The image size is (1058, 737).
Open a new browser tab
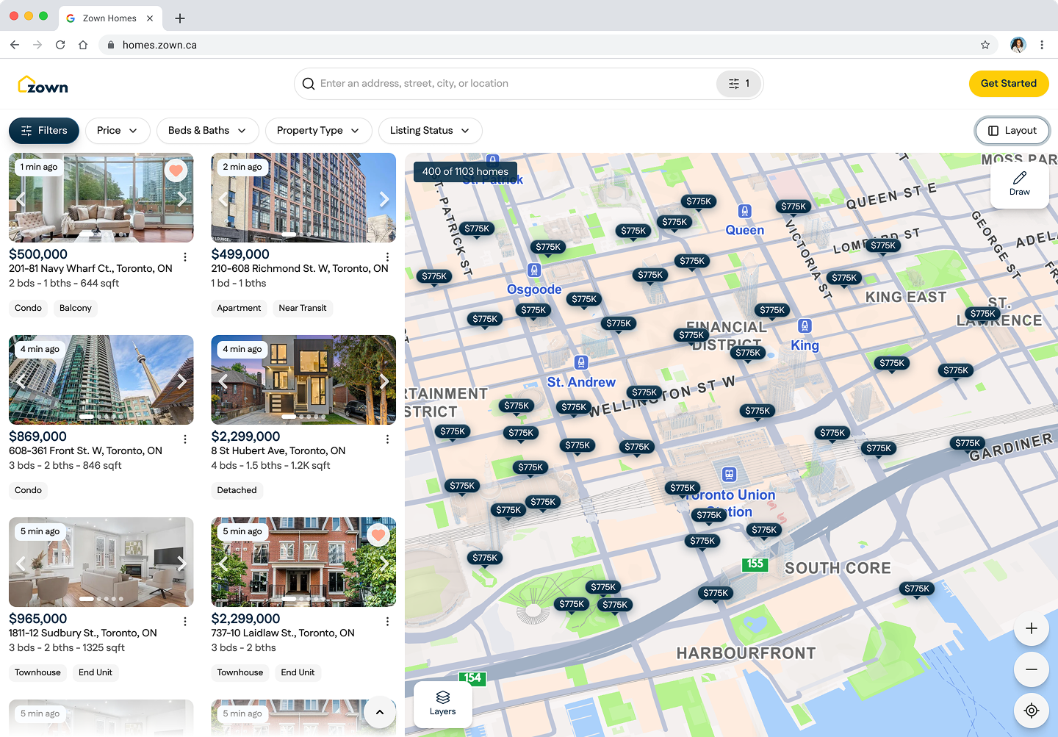(x=180, y=18)
